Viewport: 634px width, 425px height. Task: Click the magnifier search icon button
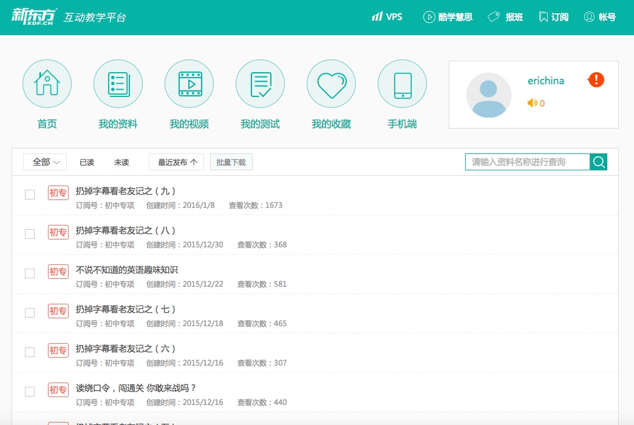(598, 162)
